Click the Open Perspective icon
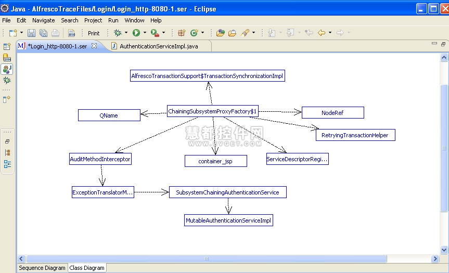Image resolution: width=449 pixels, height=273 pixels. coord(7,46)
